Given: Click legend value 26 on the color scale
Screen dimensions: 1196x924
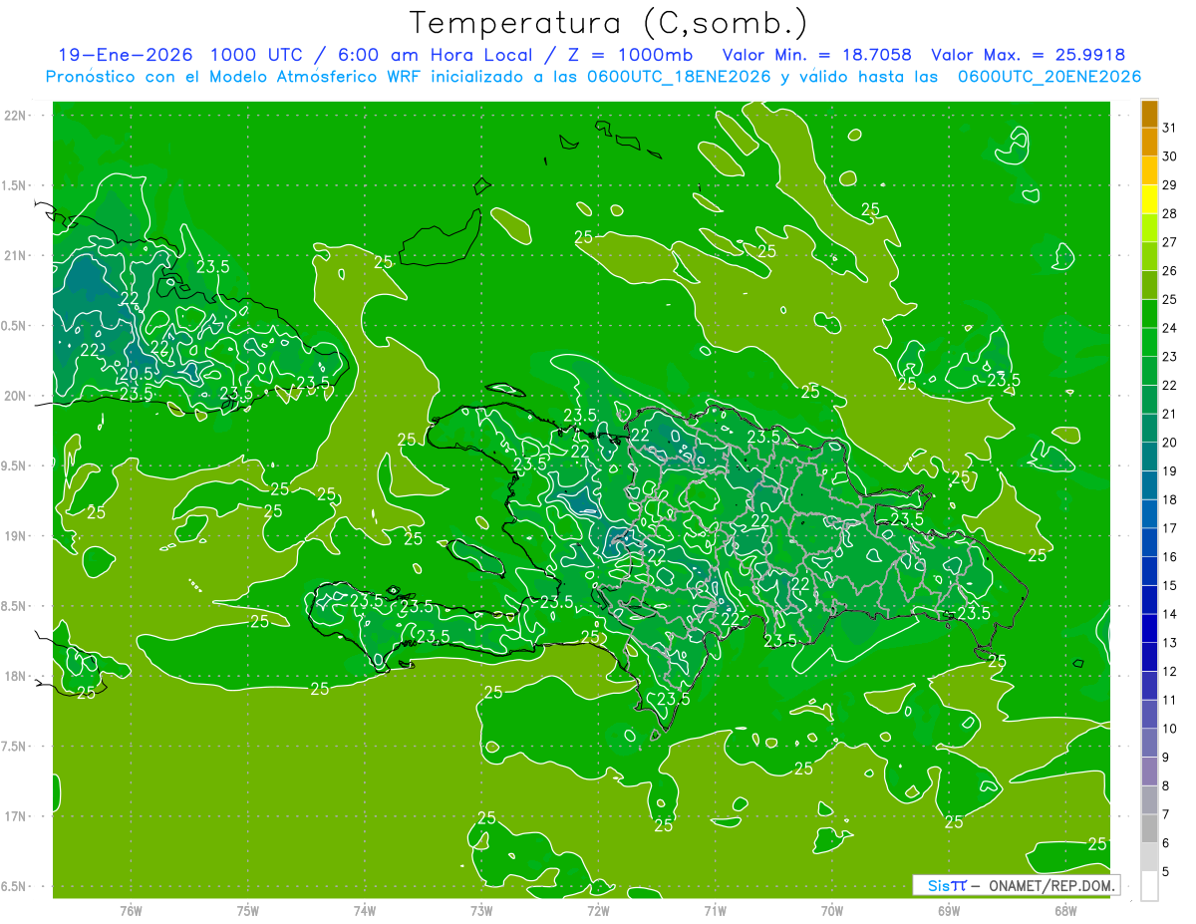Looking at the screenshot, I should 1170,271.
